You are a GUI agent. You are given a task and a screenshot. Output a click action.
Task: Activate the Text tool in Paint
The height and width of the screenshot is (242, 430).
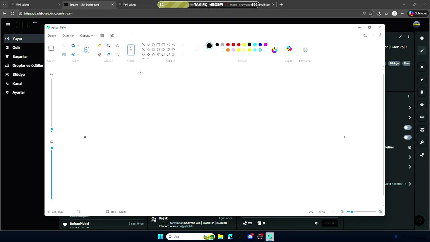click(x=117, y=46)
